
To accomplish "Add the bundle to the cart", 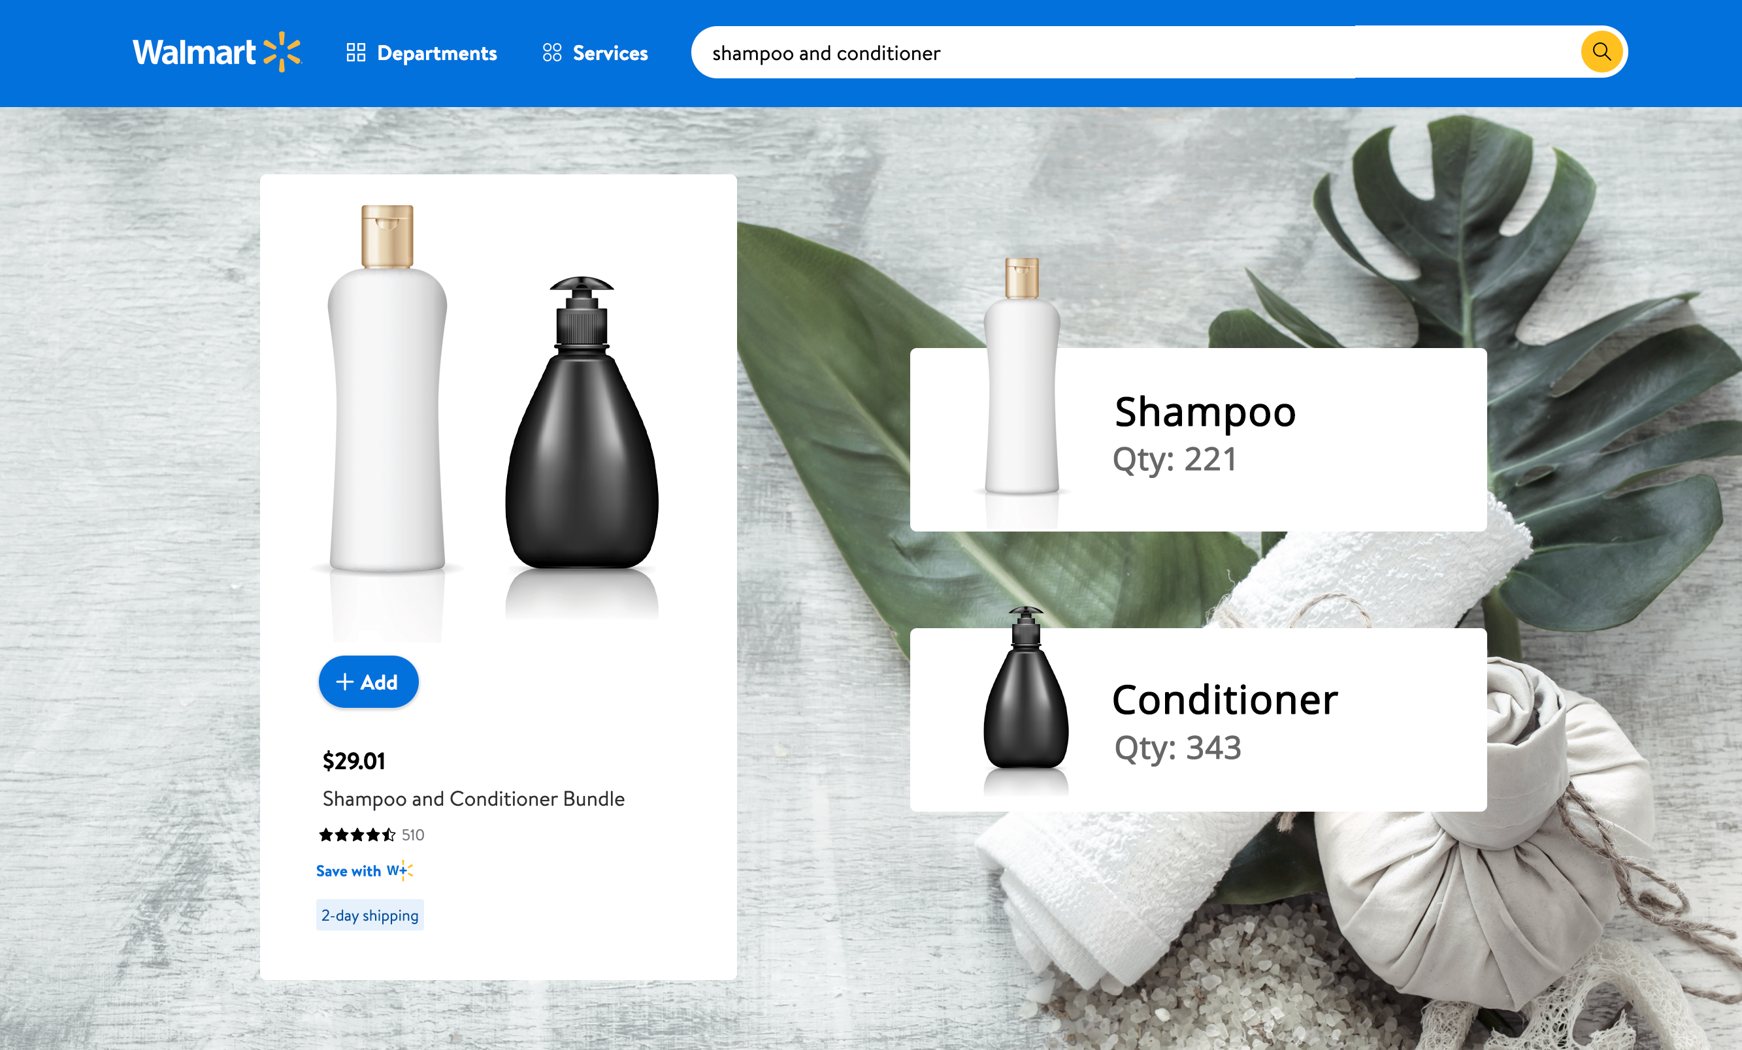I will pyautogui.click(x=369, y=681).
